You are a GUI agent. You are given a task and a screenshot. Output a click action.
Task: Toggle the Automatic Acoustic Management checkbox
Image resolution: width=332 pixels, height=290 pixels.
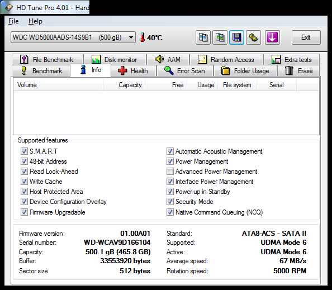pos(170,151)
